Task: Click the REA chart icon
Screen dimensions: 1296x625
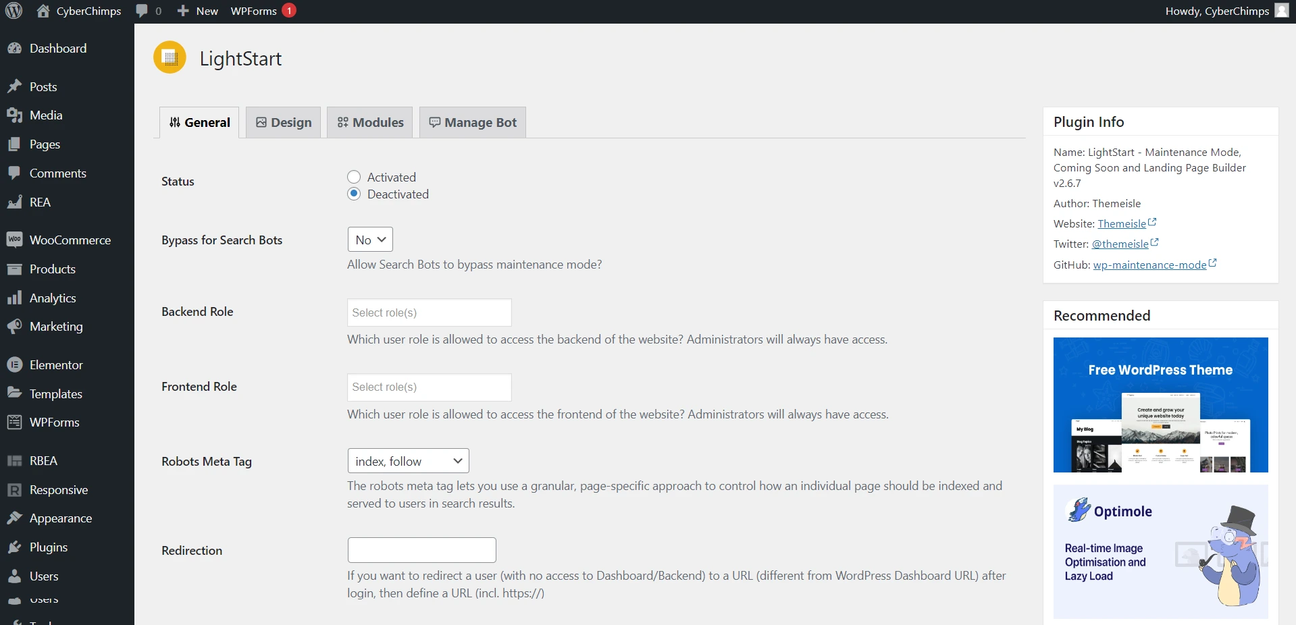Action: (x=15, y=202)
